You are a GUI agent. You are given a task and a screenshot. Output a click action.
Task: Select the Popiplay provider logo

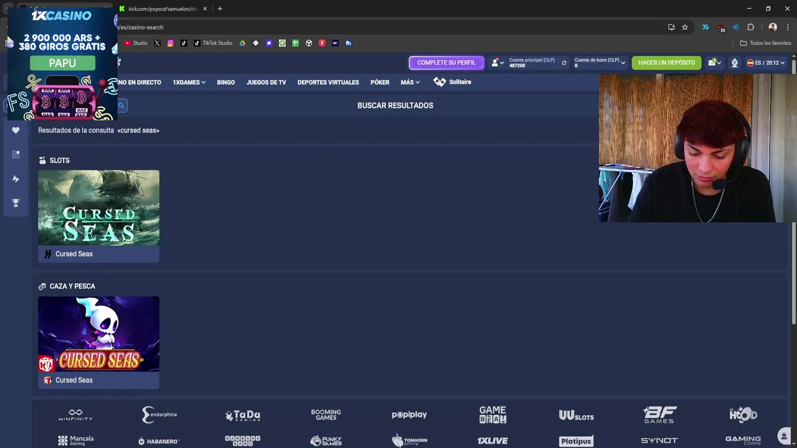[x=409, y=415]
